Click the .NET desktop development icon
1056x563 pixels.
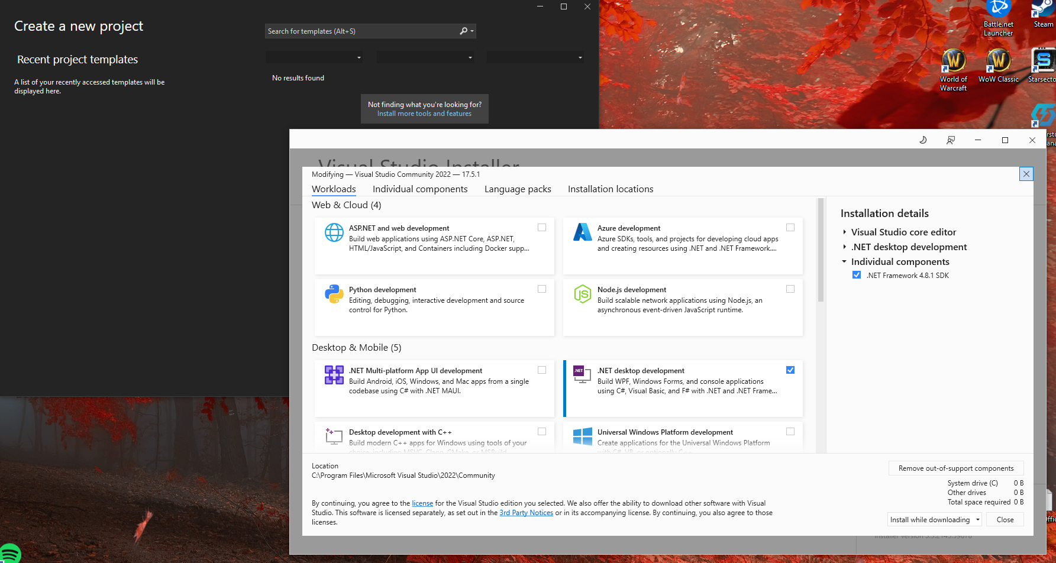click(x=583, y=374)
